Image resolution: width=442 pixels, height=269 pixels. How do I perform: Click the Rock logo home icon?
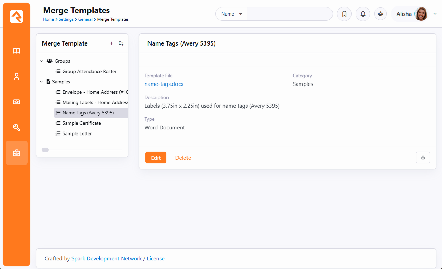pyautogui.click(x=17, y=17)
